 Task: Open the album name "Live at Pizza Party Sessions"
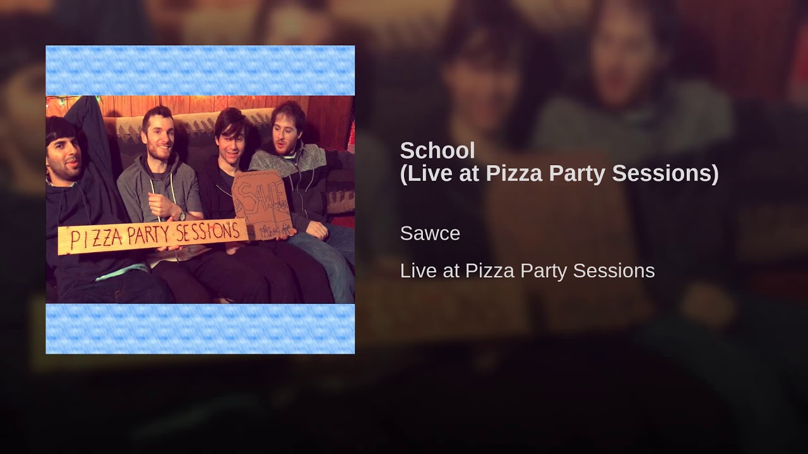(x=527, y=271)
